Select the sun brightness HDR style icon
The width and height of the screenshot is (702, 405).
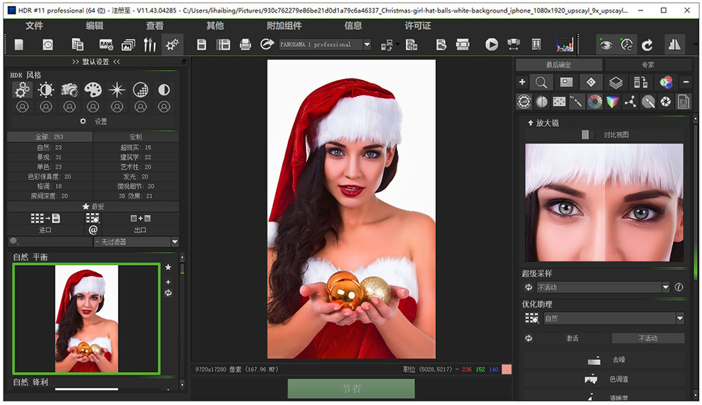[46, 90]
